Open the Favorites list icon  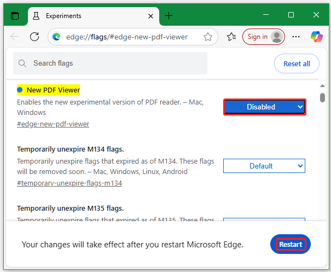[231, 37]
